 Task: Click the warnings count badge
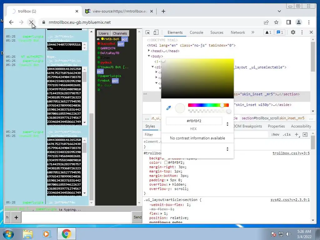tap(268, 32)
